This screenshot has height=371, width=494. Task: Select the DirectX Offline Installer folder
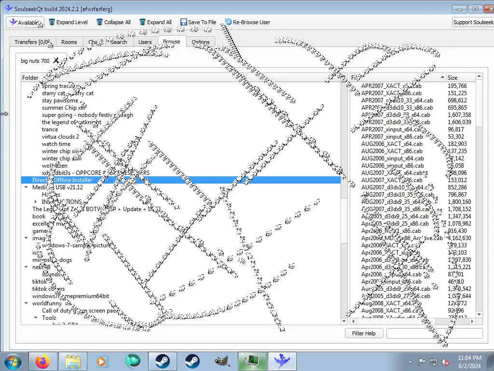(x=181, y=180)
